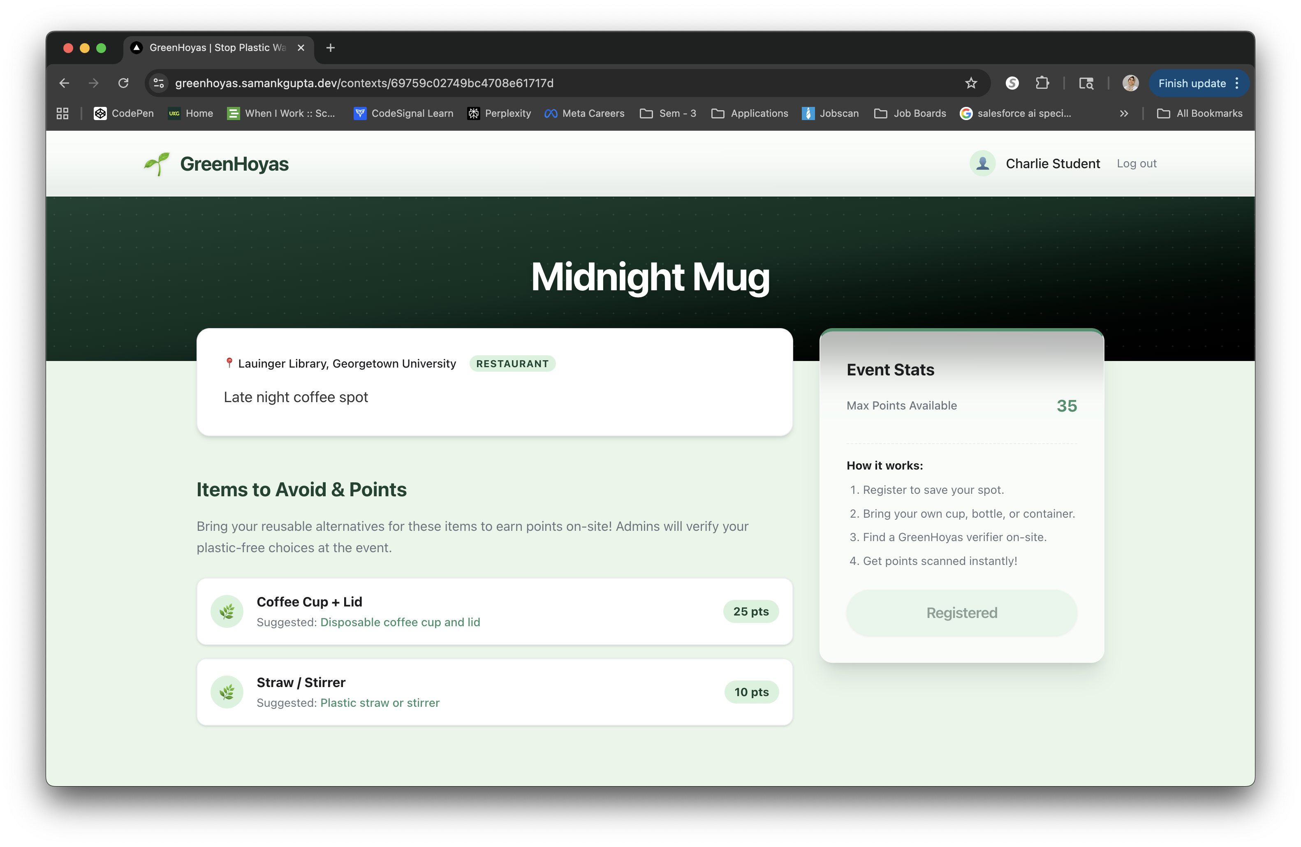
Task: Go back using the browser back arrow
Action: point(65,83)
